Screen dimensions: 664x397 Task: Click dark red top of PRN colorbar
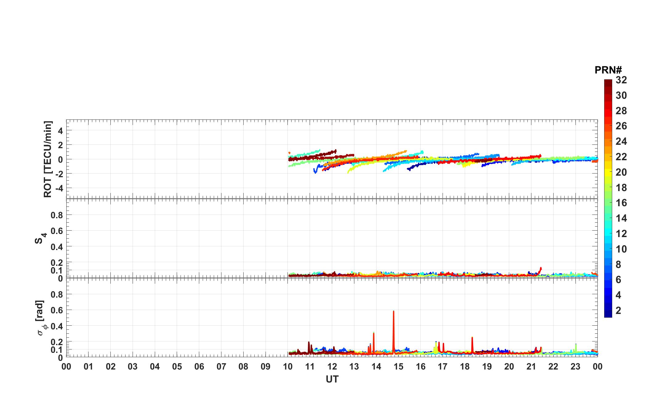point(608,82)
